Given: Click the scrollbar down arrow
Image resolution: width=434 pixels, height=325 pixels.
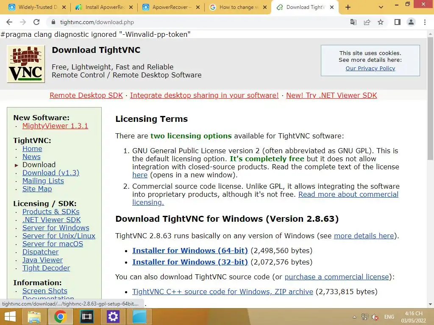Looking at the screenshot, I should (x=430, y=304).
